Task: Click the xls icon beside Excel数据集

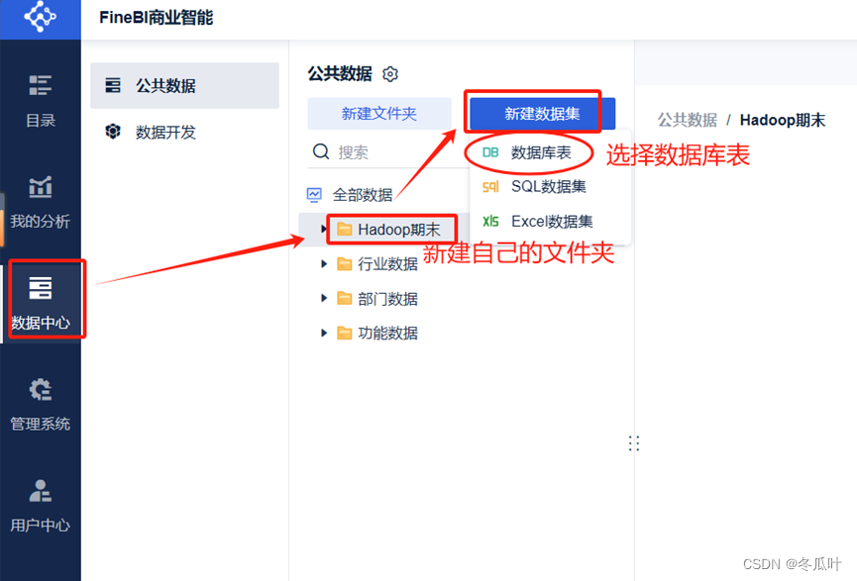Action: [490, 221]
